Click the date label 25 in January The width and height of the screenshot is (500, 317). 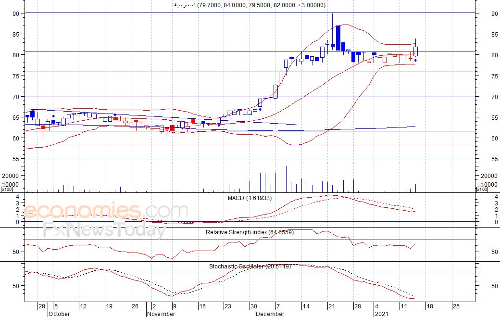(456, 306)
